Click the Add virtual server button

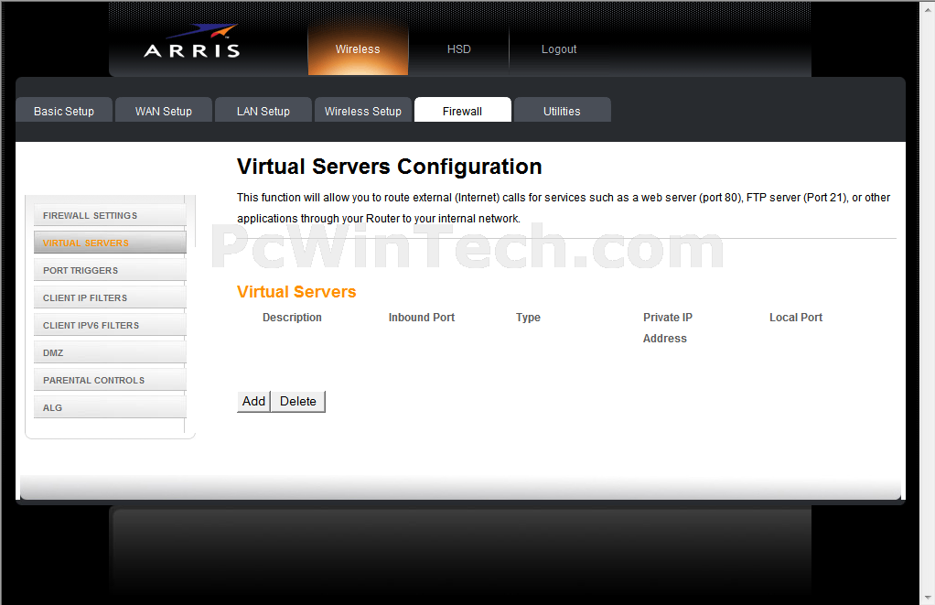253,402
